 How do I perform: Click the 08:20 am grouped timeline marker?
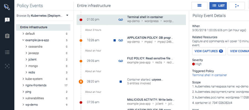pos(81,82)
